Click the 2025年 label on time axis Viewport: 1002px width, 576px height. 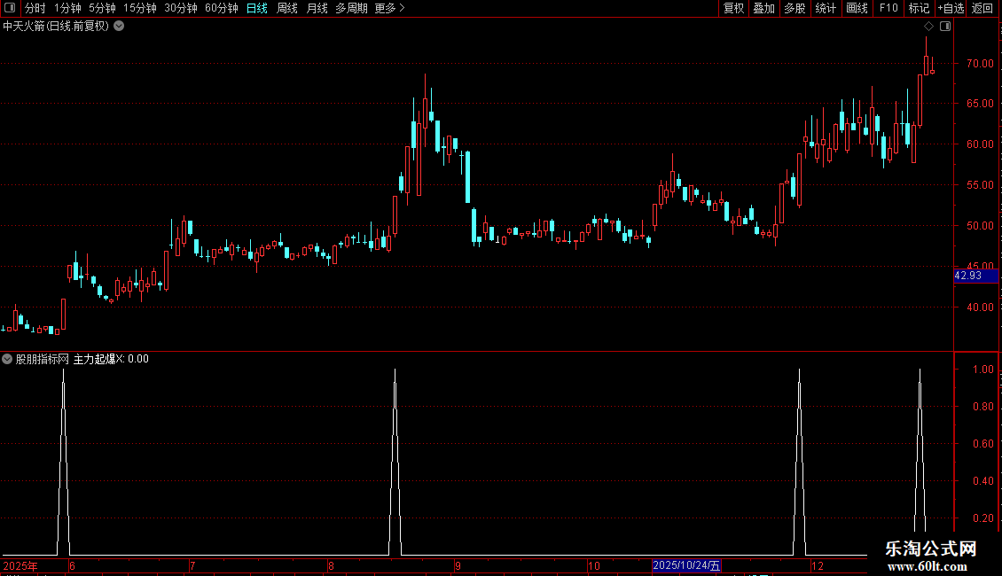coord(20,565)
